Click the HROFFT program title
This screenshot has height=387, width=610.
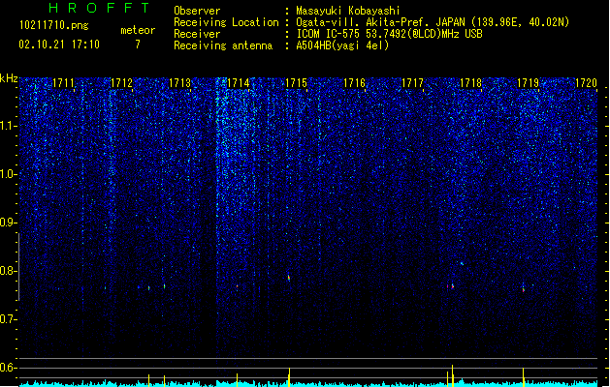[x=99, y=8]
